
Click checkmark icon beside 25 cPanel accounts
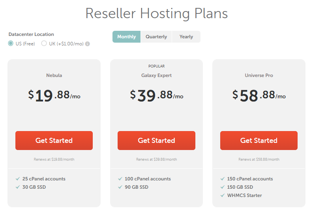(x=17, y=179)
